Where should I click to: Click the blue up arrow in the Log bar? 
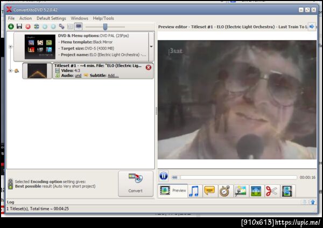313,202
